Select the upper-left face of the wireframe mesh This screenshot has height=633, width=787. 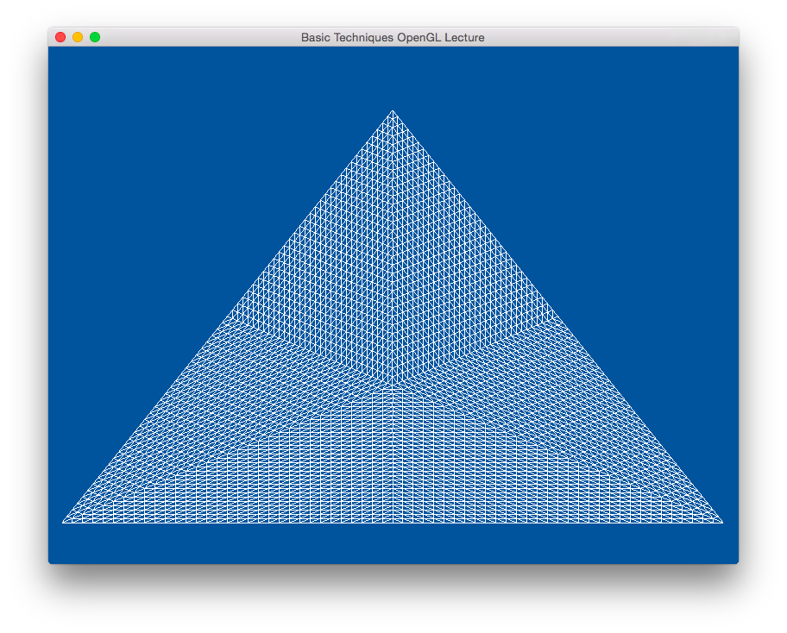point(319,285)
